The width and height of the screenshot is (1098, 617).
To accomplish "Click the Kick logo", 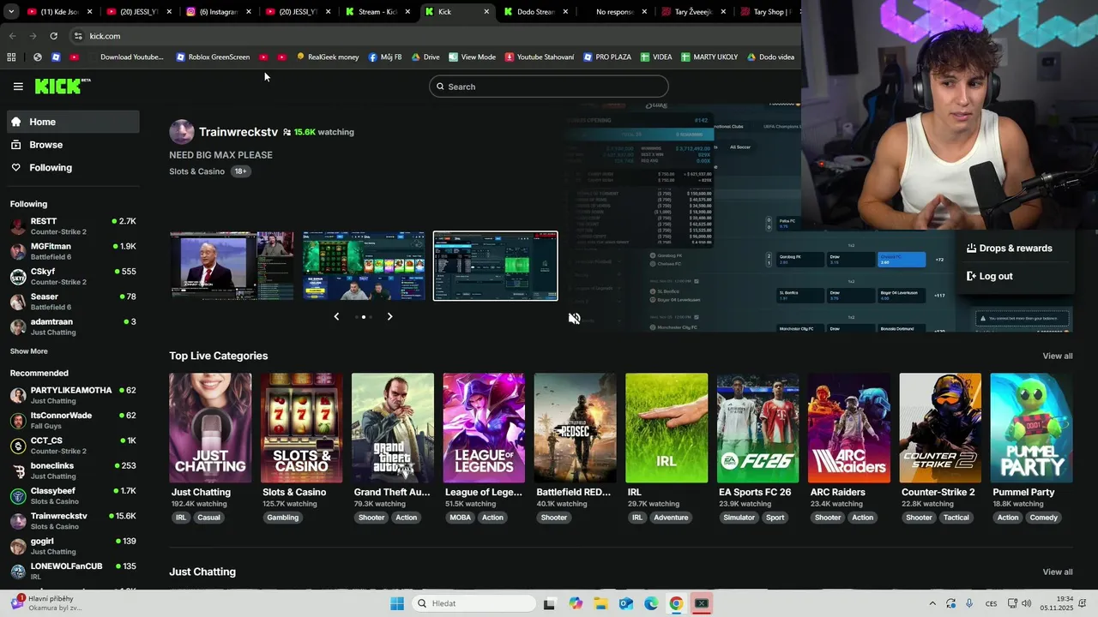I will [x=62, y=86].
